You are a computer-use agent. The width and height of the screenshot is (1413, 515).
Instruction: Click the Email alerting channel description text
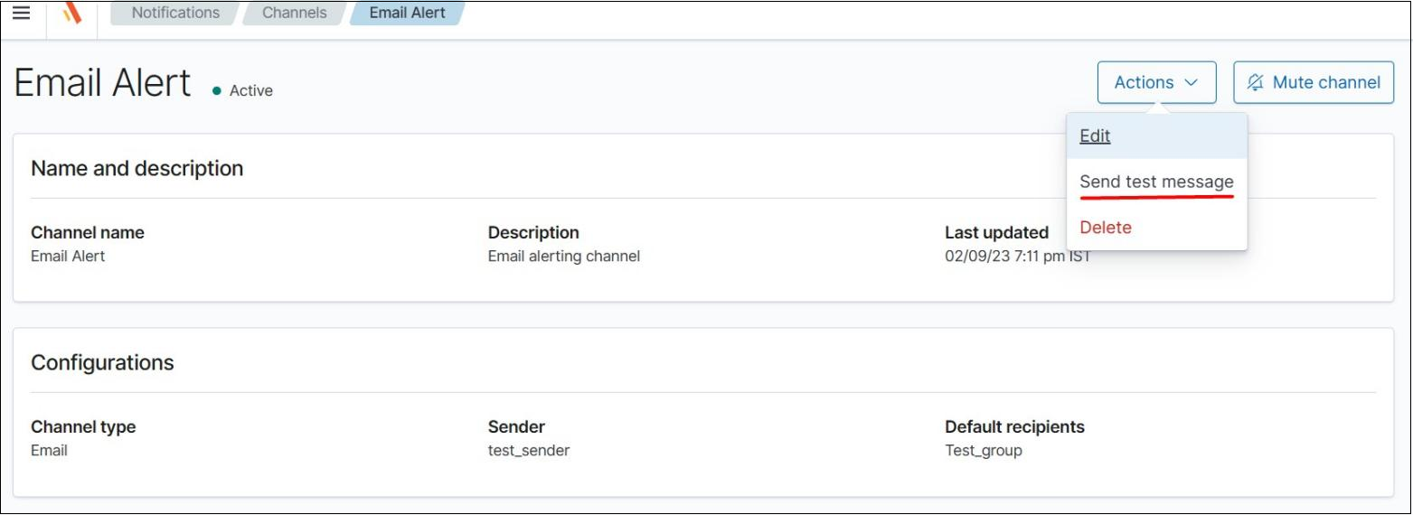564,256
